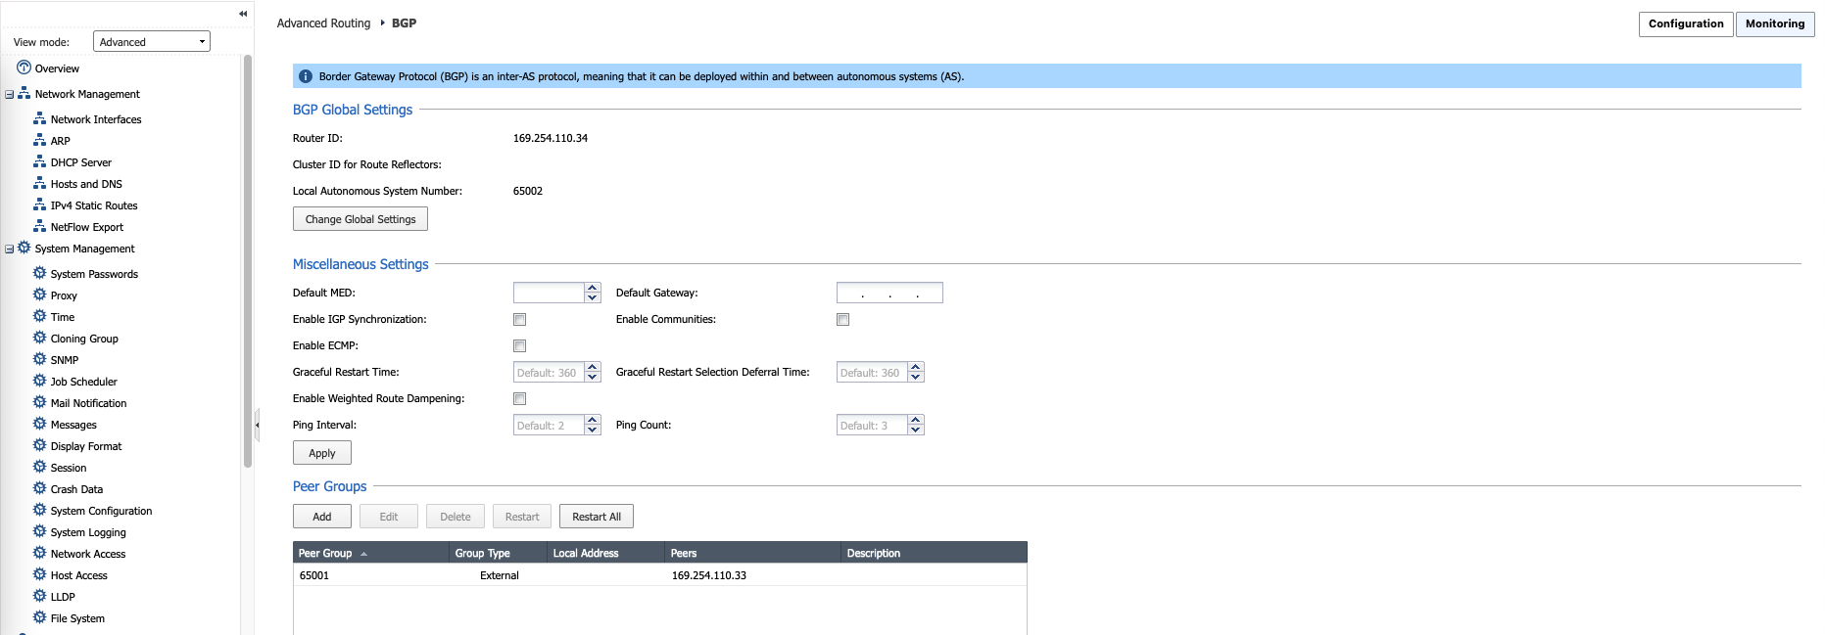Click the SNMP gear icon
The width and height of the screenshot is (1825, 635).
point(39,359)
